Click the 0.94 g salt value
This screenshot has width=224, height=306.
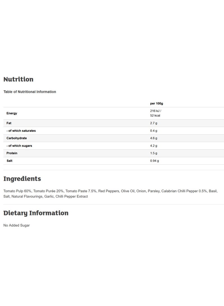pyautogui.click(x=155, y=161)
